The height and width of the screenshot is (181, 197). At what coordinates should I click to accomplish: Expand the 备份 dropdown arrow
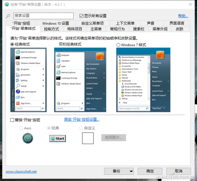point(131,171)
